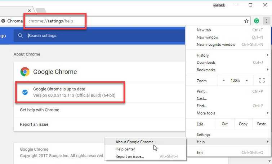
Task: Click the search magnifier icon in settings
Action: (x=21, y=36)
